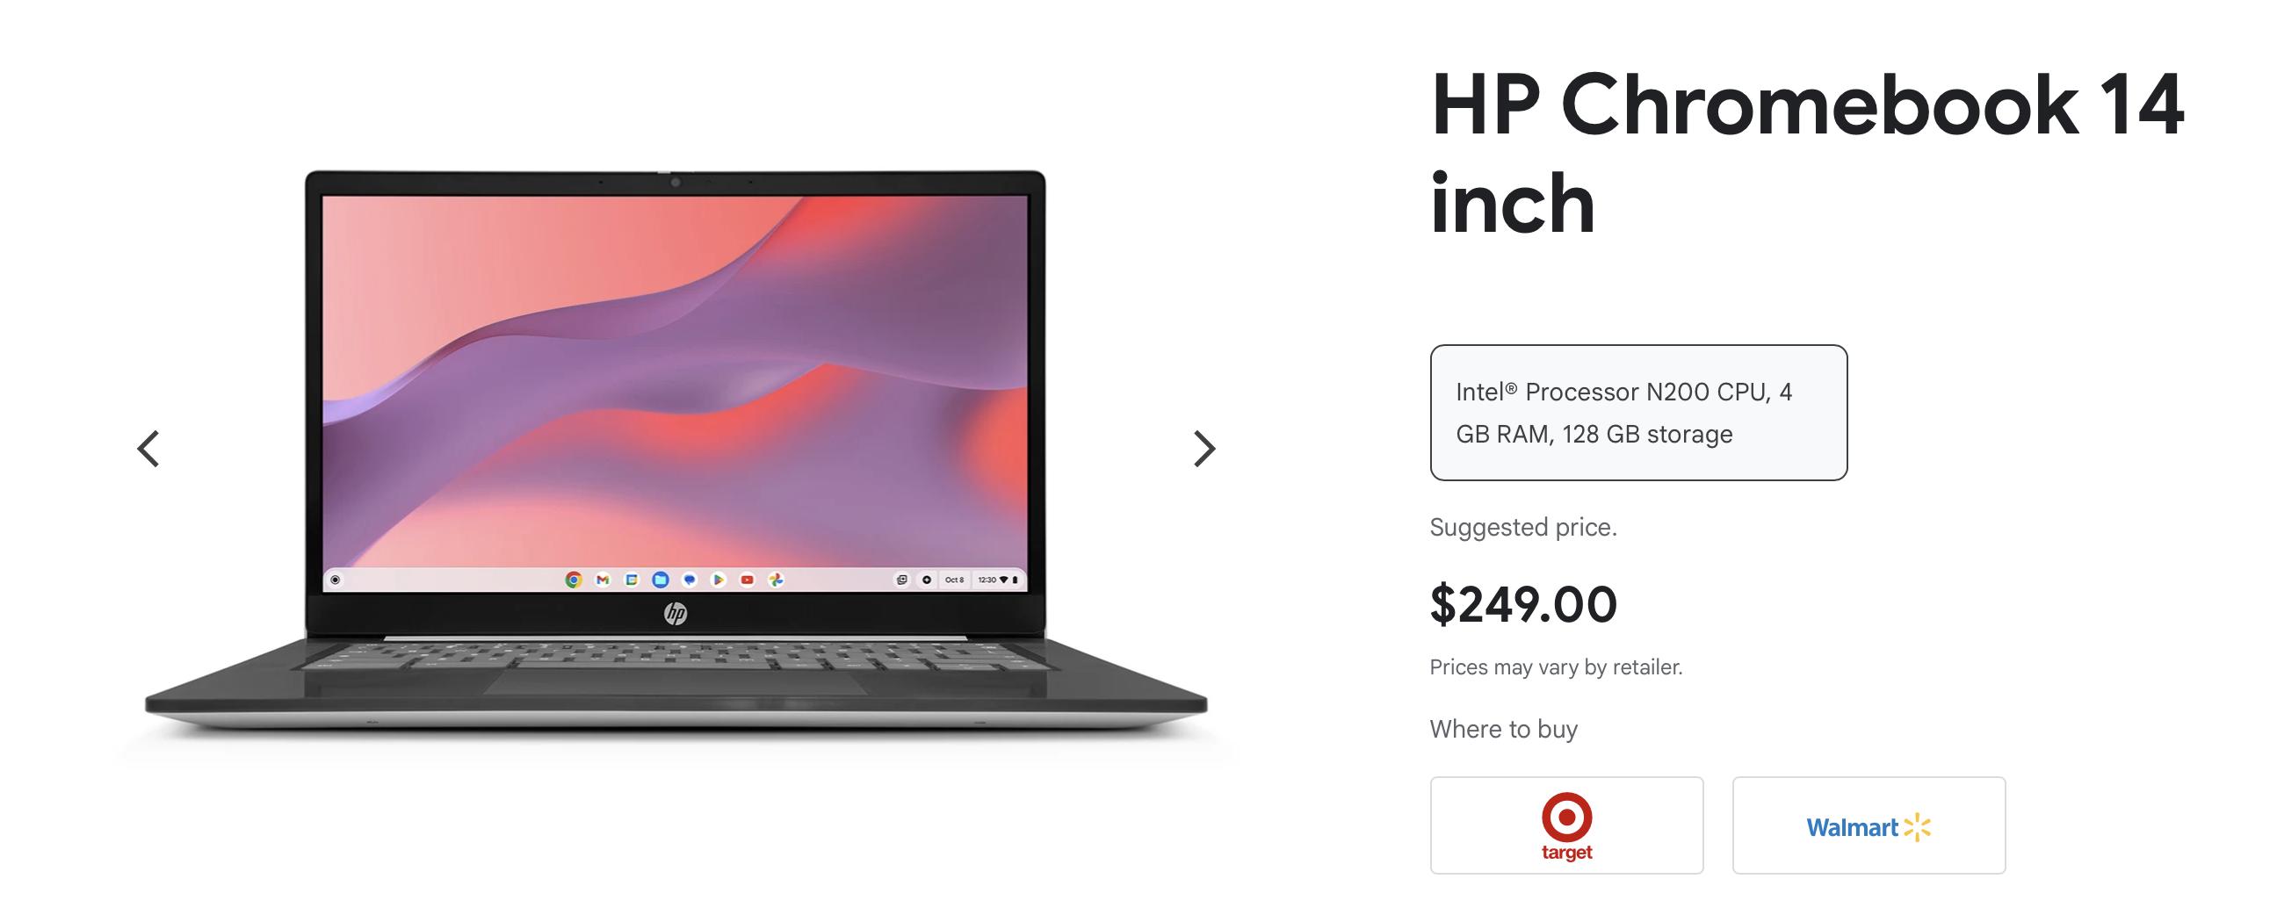Open YouTube from the shelf

point(747,580)
